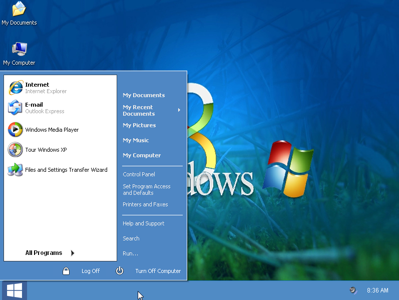Open Control Panel from the Start menu

[139, 174]
